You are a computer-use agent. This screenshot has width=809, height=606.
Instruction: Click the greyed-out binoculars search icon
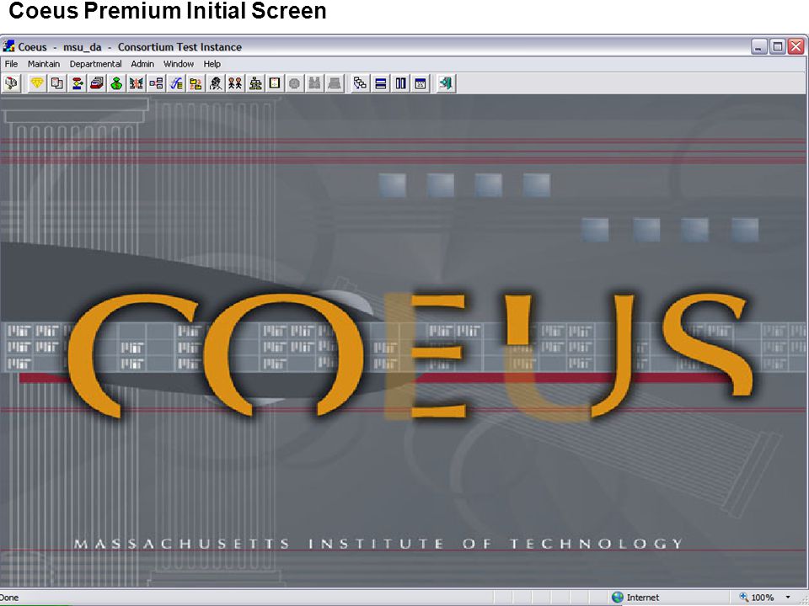click(x=314, y=83)
